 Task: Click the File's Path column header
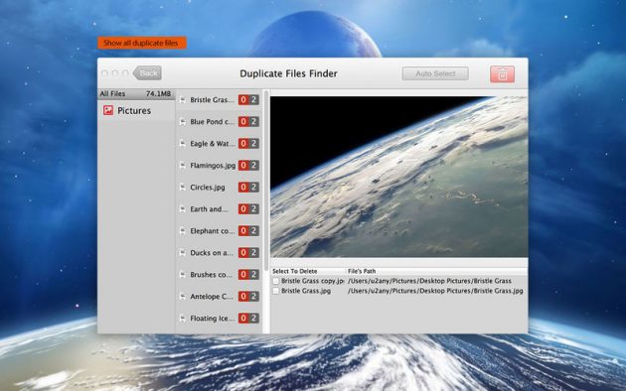436,271
